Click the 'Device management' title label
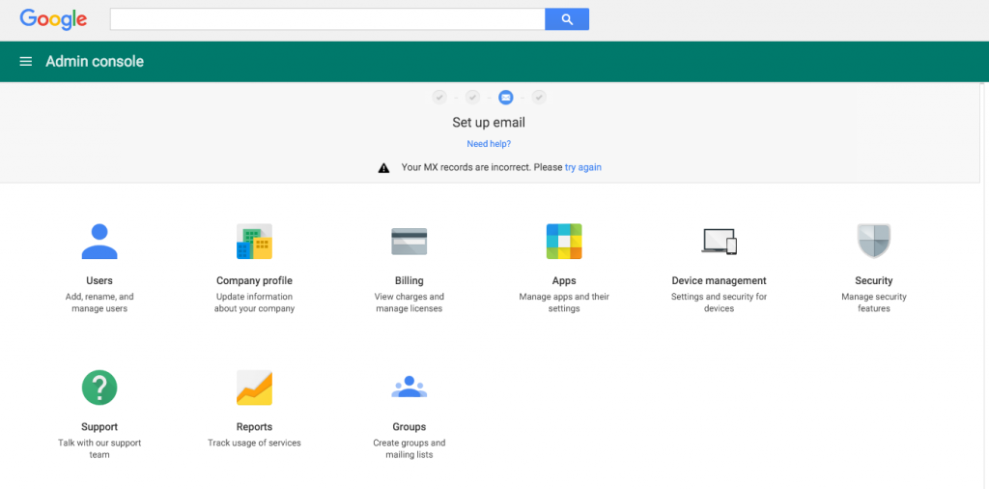989x489 pixels. (719, 281)
